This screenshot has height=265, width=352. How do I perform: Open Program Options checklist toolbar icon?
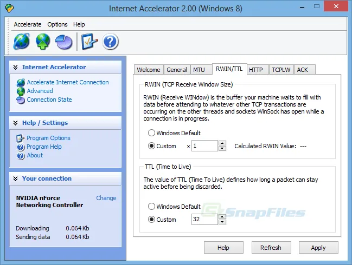(x=89, y=42)
